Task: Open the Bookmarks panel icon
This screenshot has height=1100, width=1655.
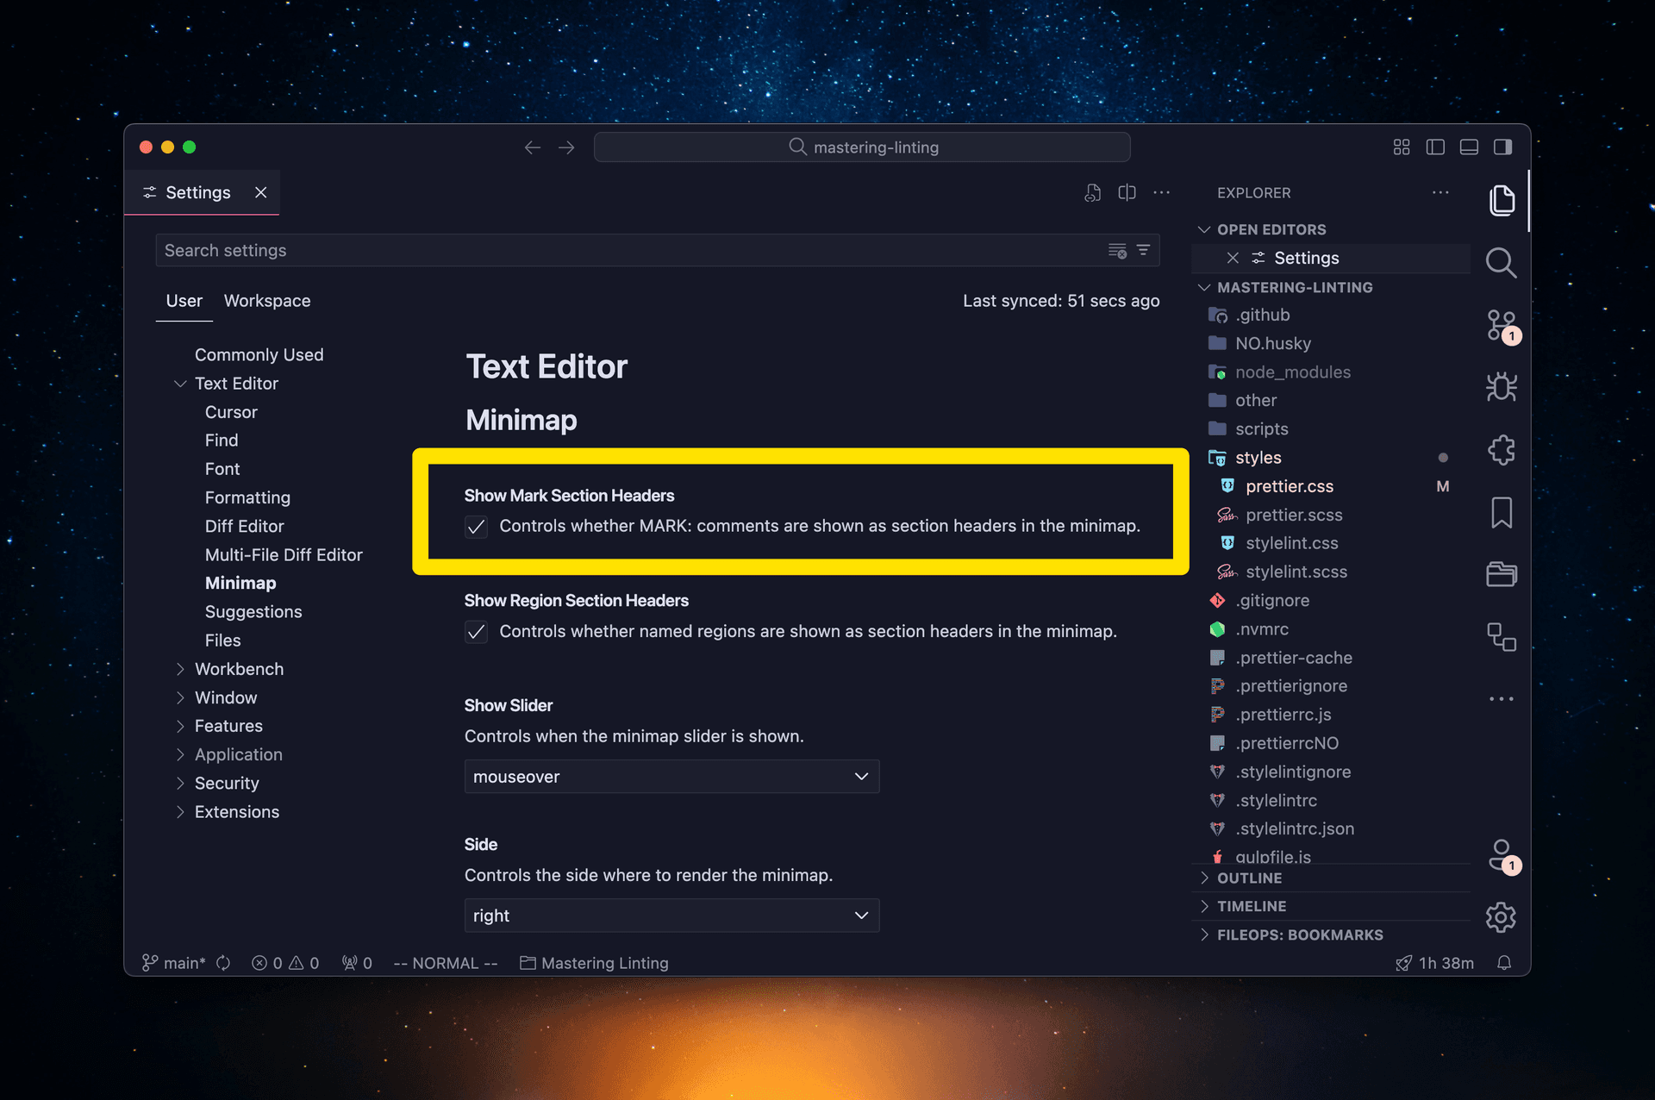Action: pos(1502,512)
